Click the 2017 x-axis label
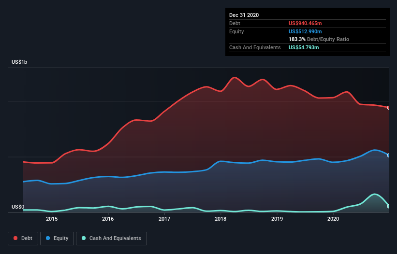This screenshot has width=397, height=254. tap(164, 219)
